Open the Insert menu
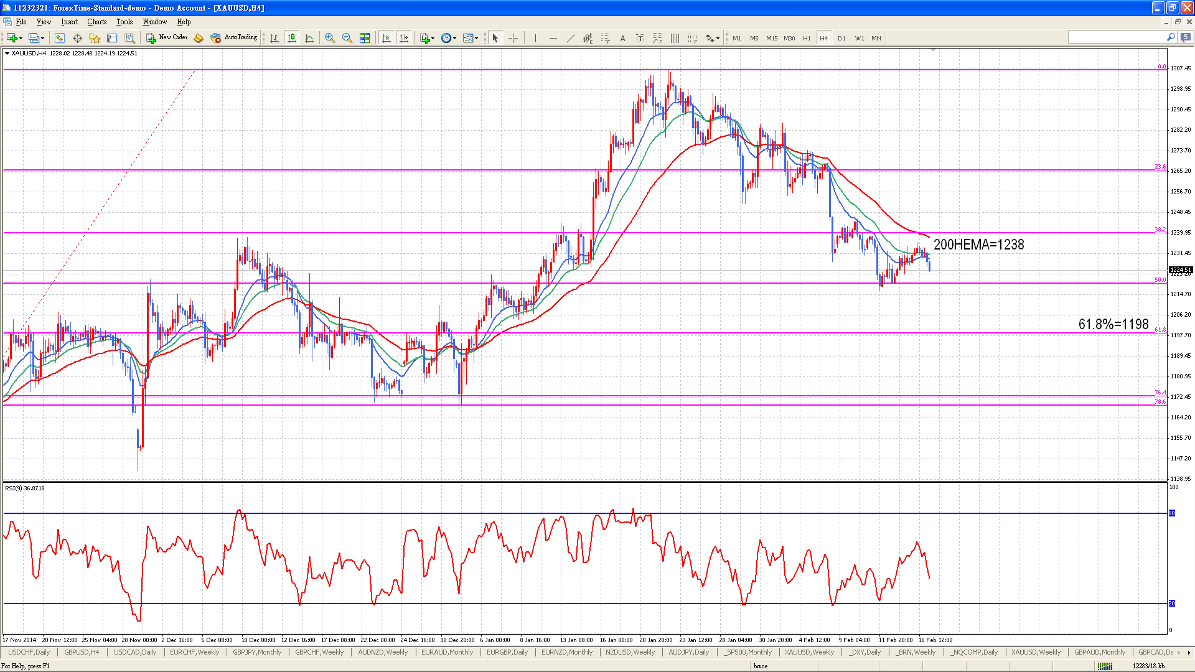Screen dimensions: 1195x672 pyautogui.click(x=69, y=22)
